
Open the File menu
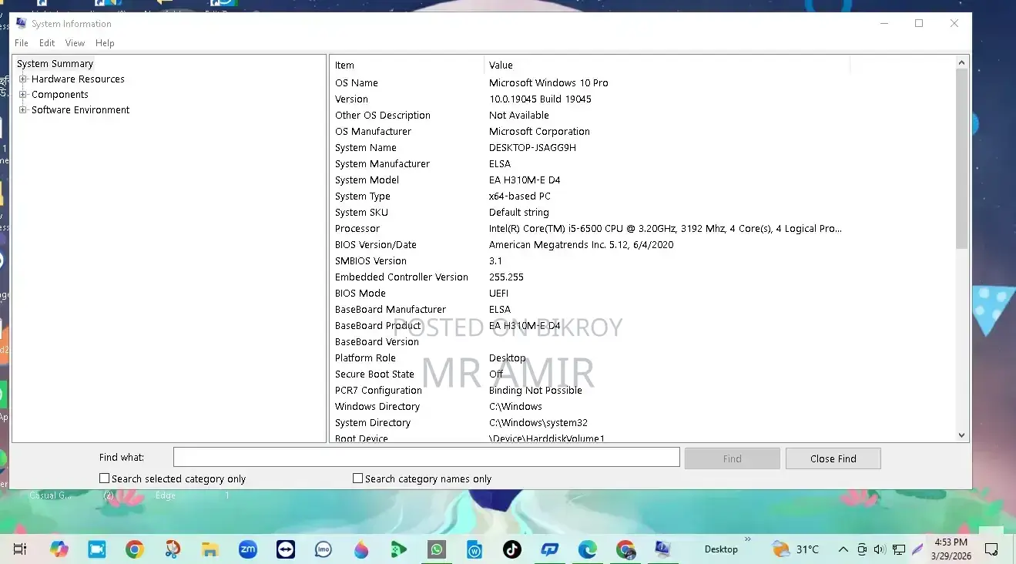[22, 43]
